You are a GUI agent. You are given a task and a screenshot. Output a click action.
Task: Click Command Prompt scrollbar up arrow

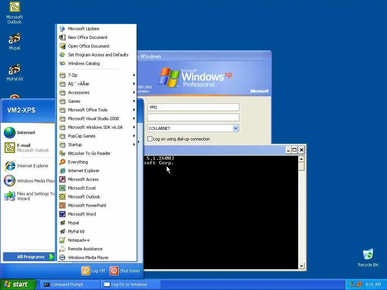(x=301, y=159)
